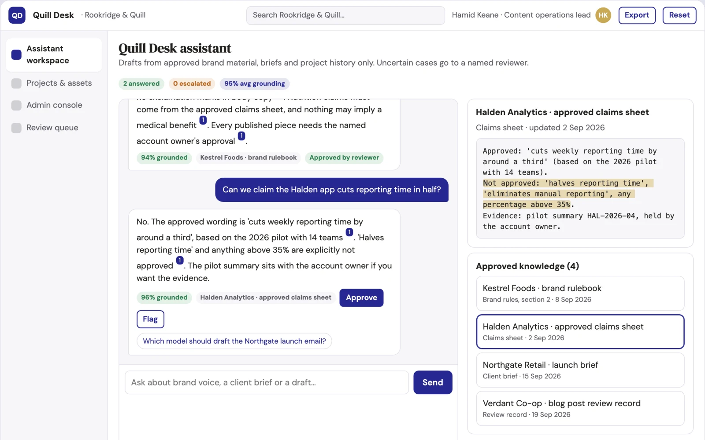The width and height of the screenshot is (705, 440).
Task: Click the Admin console sidebar icon
Action: pyautogui.click(x=16, y=105)
